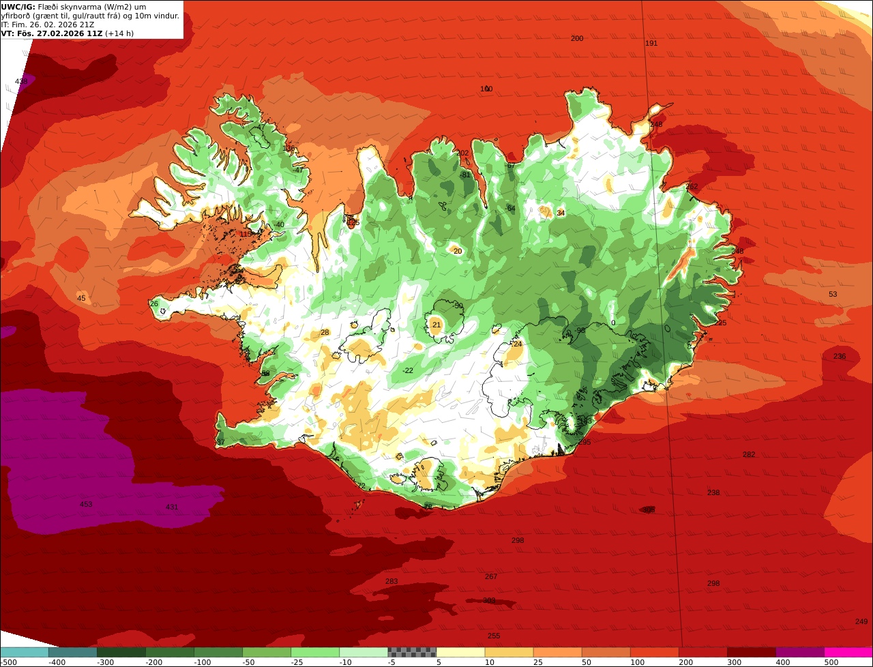Click the checkered legend swatch between -5 and 5

click(412, 652)
